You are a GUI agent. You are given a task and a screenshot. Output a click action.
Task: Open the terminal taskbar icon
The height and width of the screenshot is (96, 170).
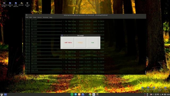(x=86, y=94)
